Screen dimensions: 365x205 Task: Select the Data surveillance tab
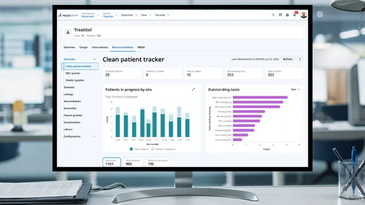tap(123, 47)
